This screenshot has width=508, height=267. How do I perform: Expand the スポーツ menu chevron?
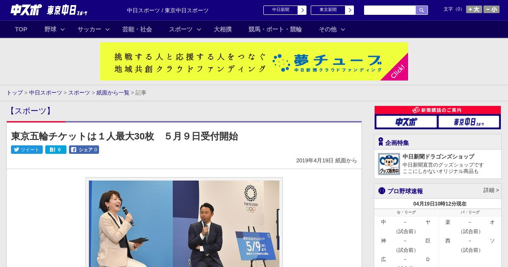pos(199,30)
